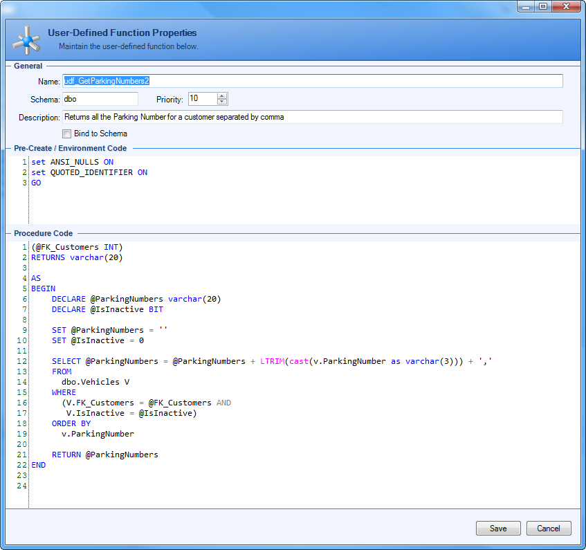Place cursor on RETURN @ParkingNumbers line

tap(104, 455)
